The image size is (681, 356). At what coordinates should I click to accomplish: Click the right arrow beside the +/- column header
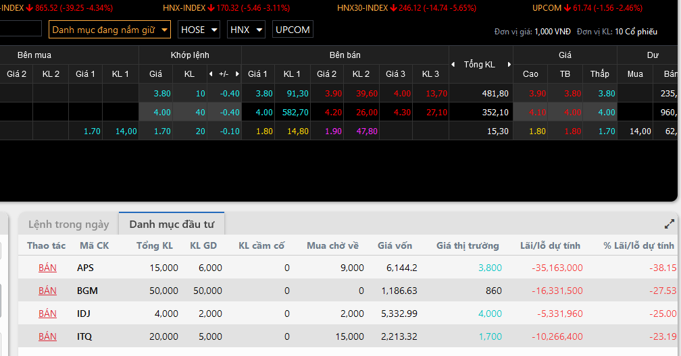click(x=237, y=73)
